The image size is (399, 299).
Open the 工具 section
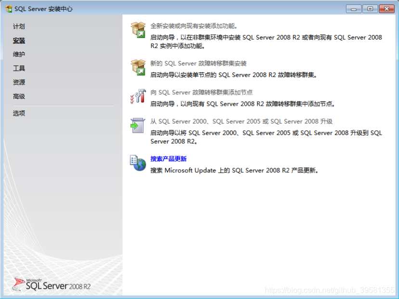pos(19,68)
